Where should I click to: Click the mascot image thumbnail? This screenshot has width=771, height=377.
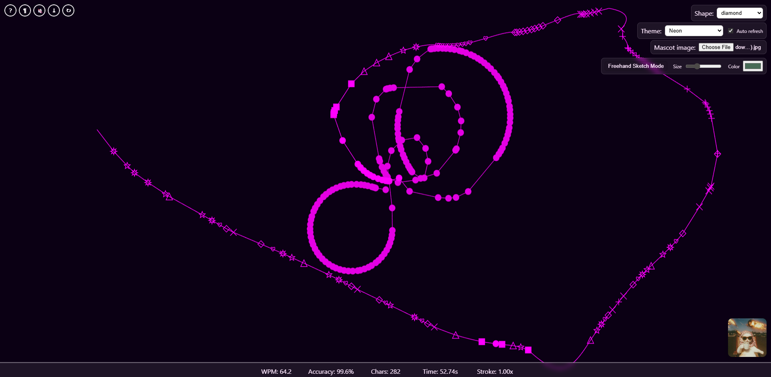(x=747, y=338)
